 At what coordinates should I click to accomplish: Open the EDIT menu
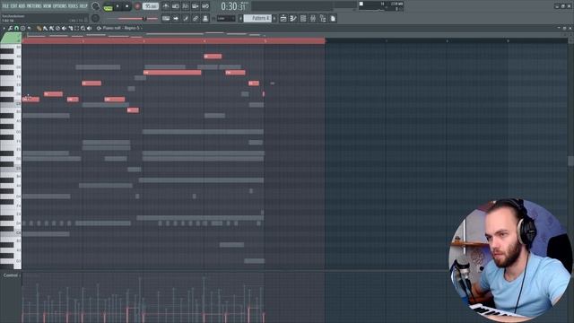(x=14, y=6)
